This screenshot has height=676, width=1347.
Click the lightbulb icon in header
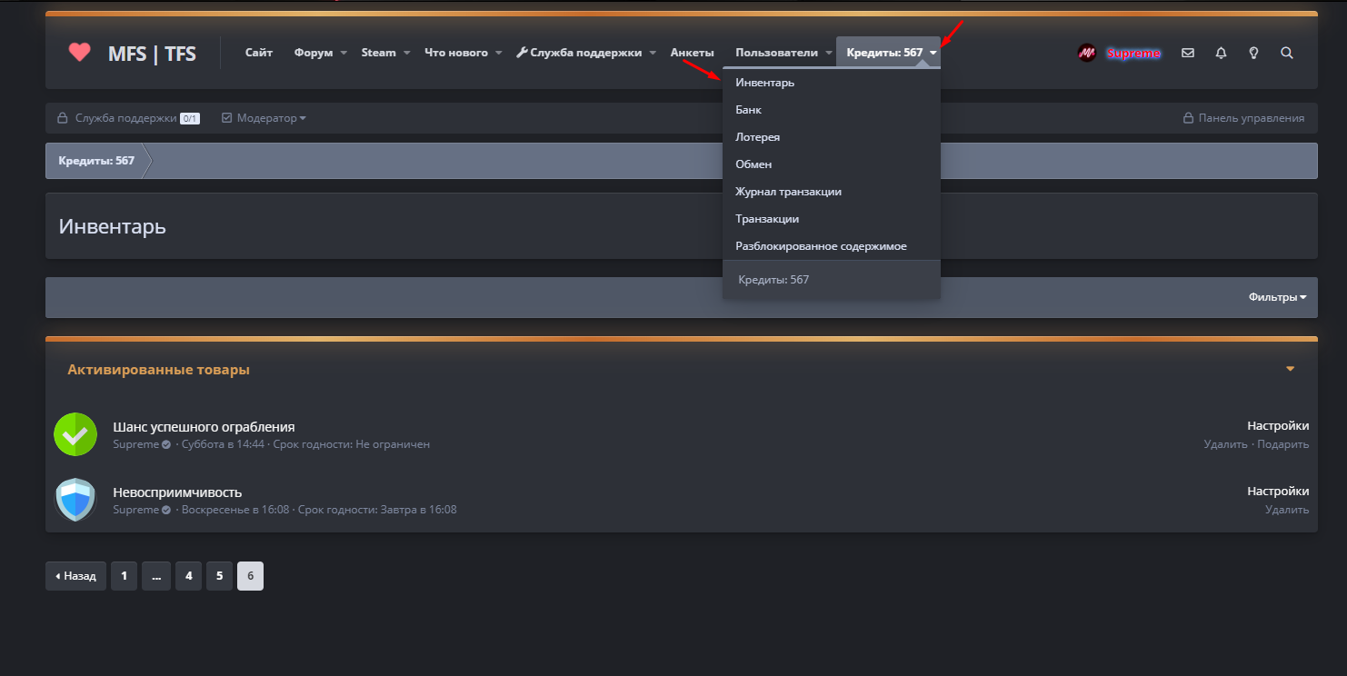coord(1253,53)
